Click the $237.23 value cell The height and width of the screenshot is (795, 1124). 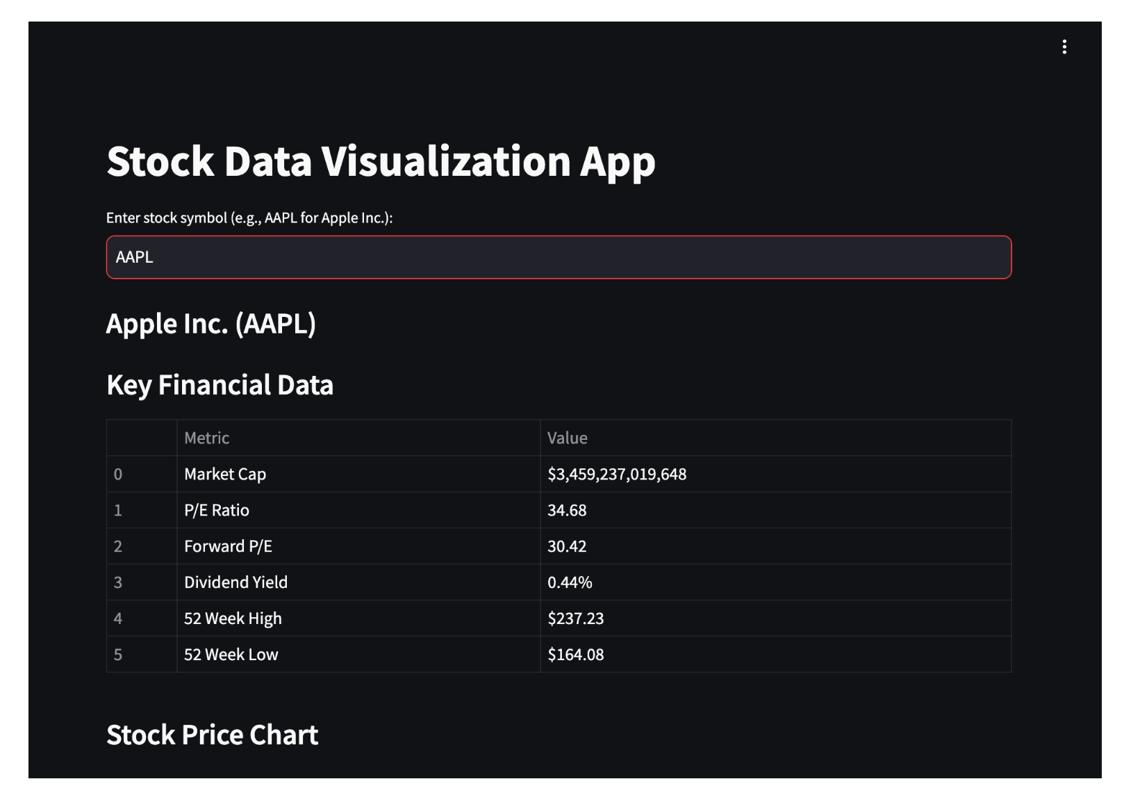tap(575, 618)
